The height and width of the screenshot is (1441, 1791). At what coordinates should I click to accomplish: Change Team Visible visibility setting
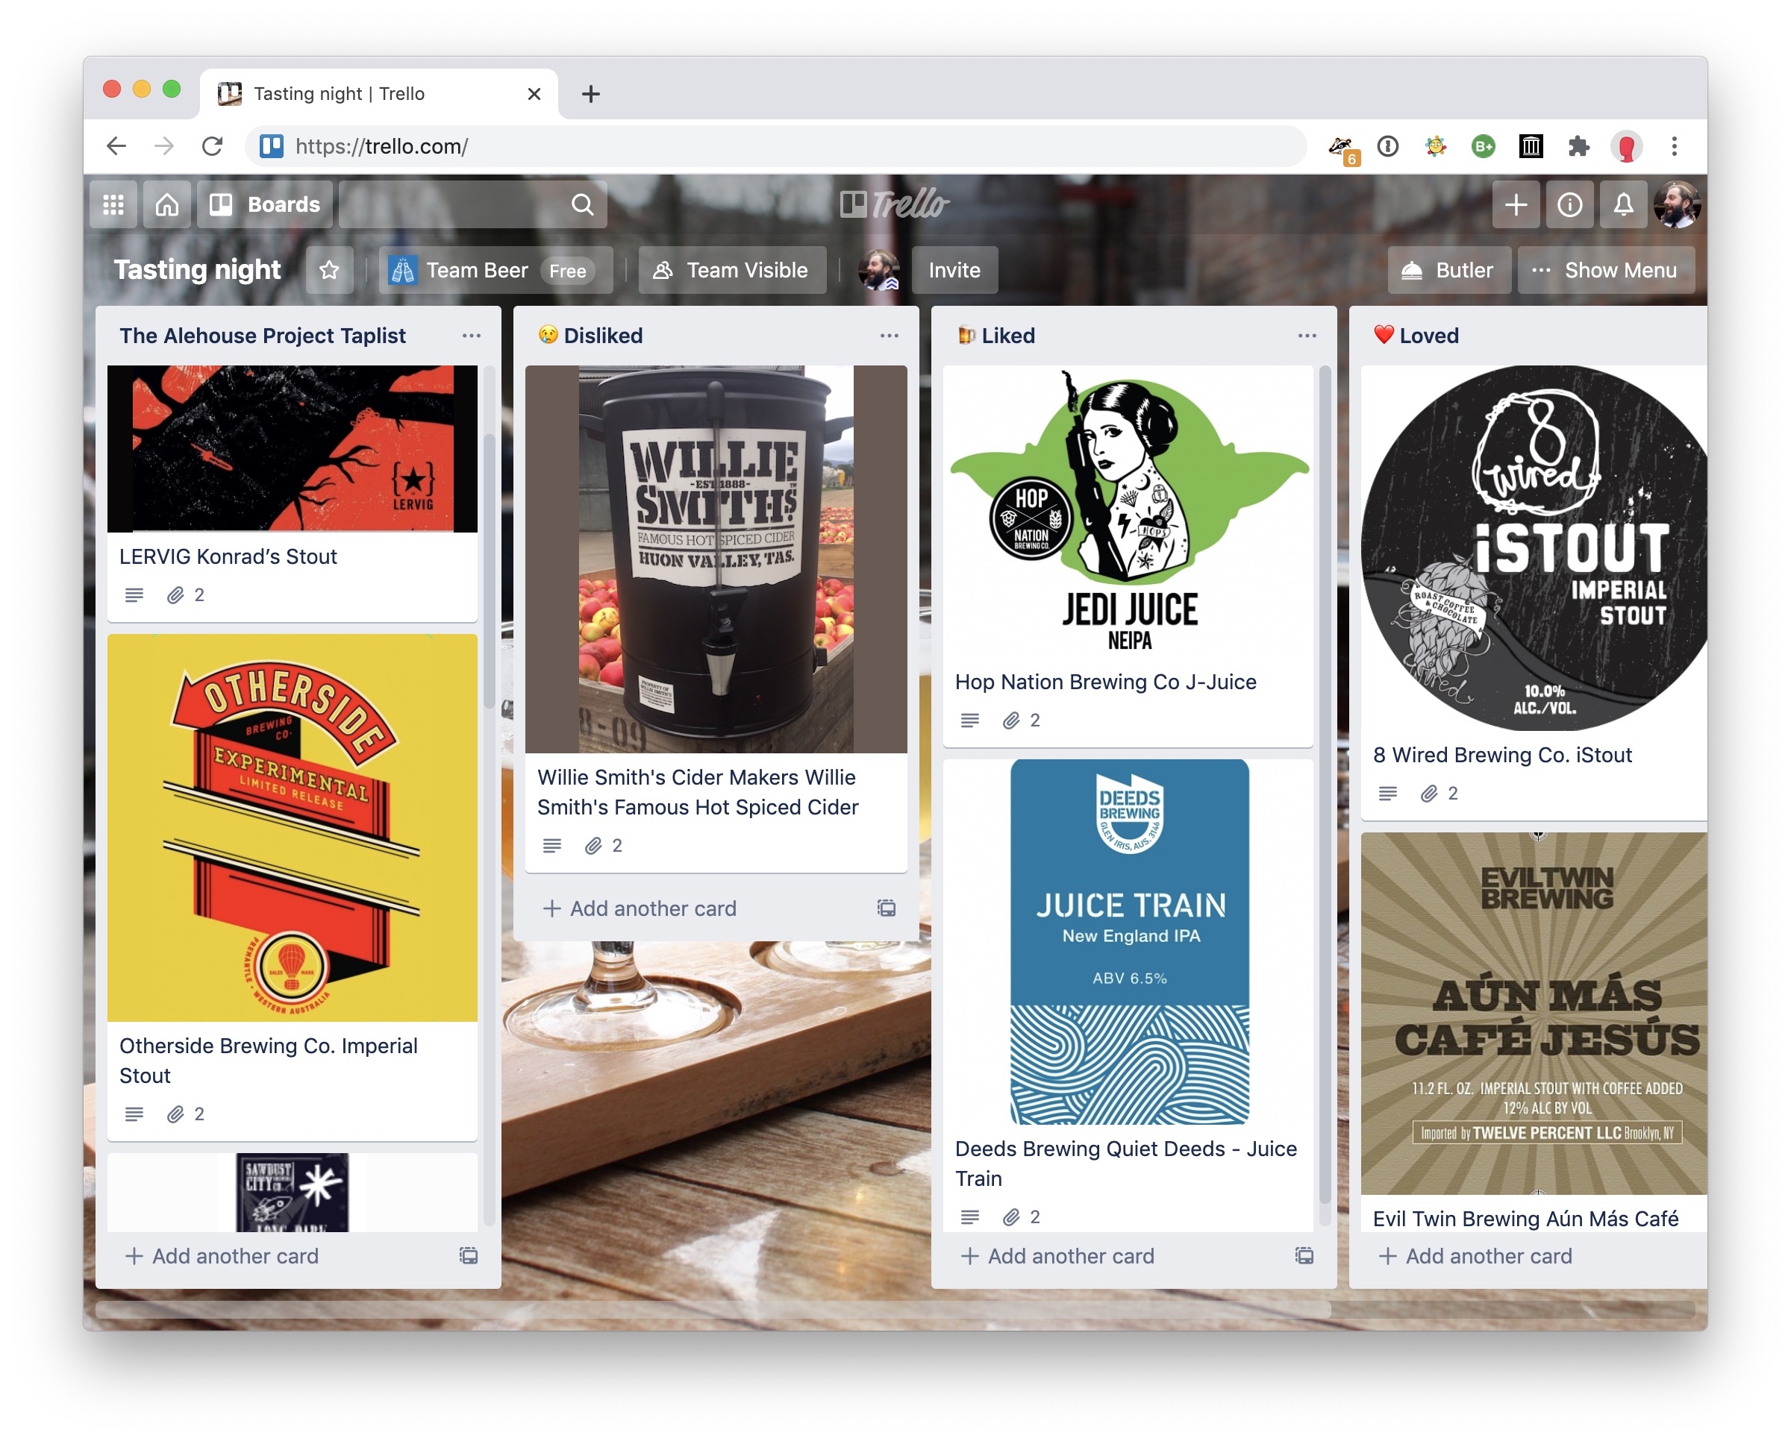pyautogui.click(x=732, y=270)
